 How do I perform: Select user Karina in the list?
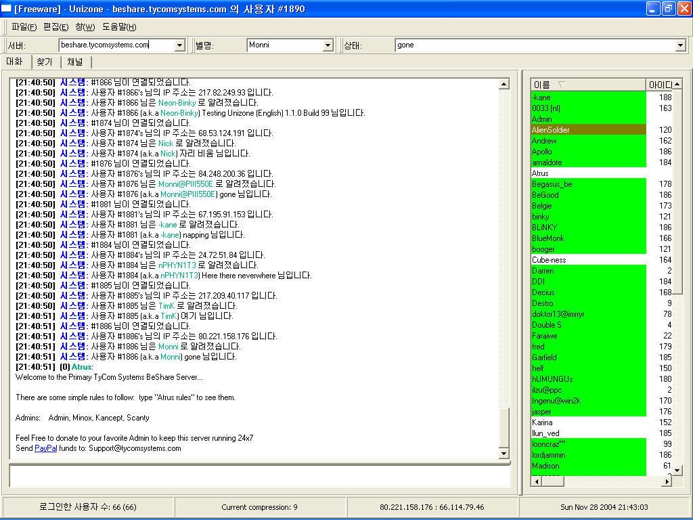click(x=588, y=422)
